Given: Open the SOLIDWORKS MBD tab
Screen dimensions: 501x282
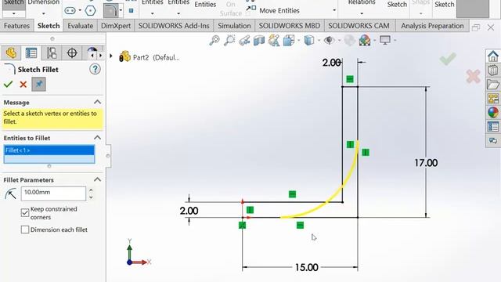Looking at the screenshot, I should pos(289,26).
